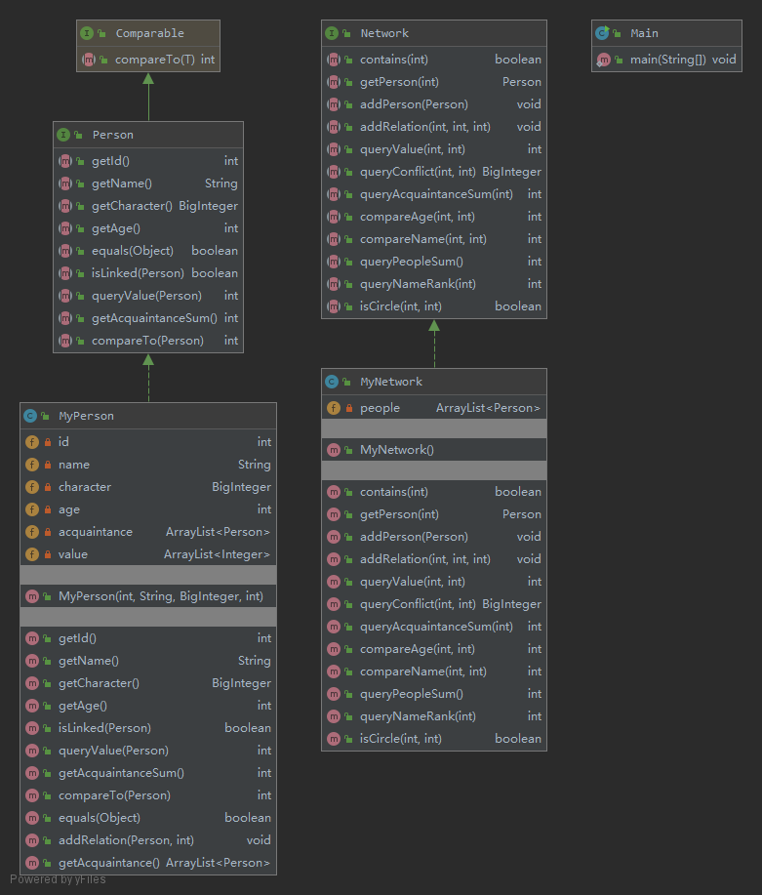The width and height of the screenshot is (762, 895).
Task: Click the method icon beside compareTo(T)
Action: tap(89, 60)
